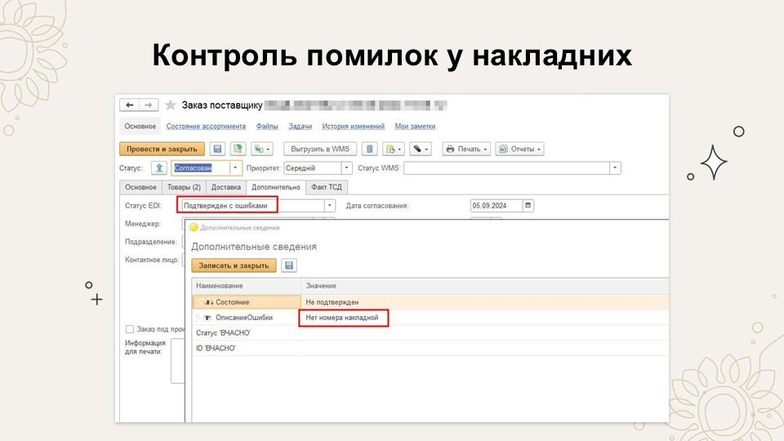The width and height of the screenshot is (784, 441).
Task: Open the Печать dropdown menu
Action: [465, 149]
